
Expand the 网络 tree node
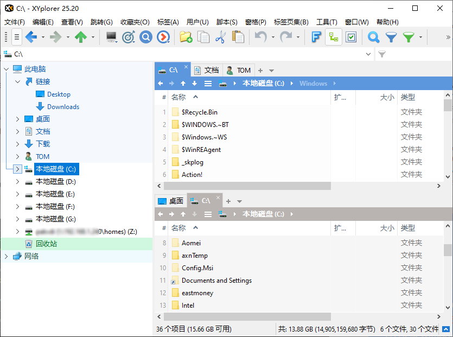[6, 257]
